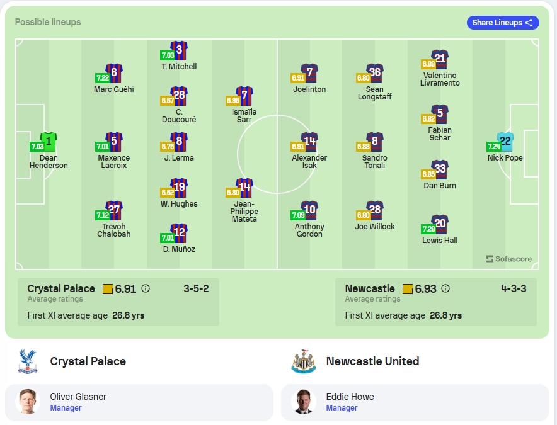Viewport: 557px width, 425px height.
Task: Open the Crystal Palace average ratings info icon
Action: tap(146, 288)
